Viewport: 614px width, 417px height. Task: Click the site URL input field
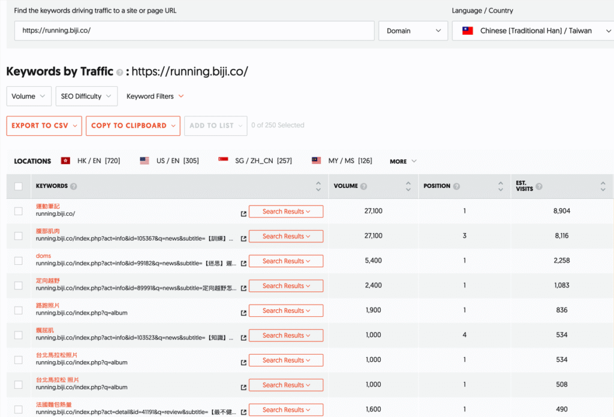click(x=194, y=31)
